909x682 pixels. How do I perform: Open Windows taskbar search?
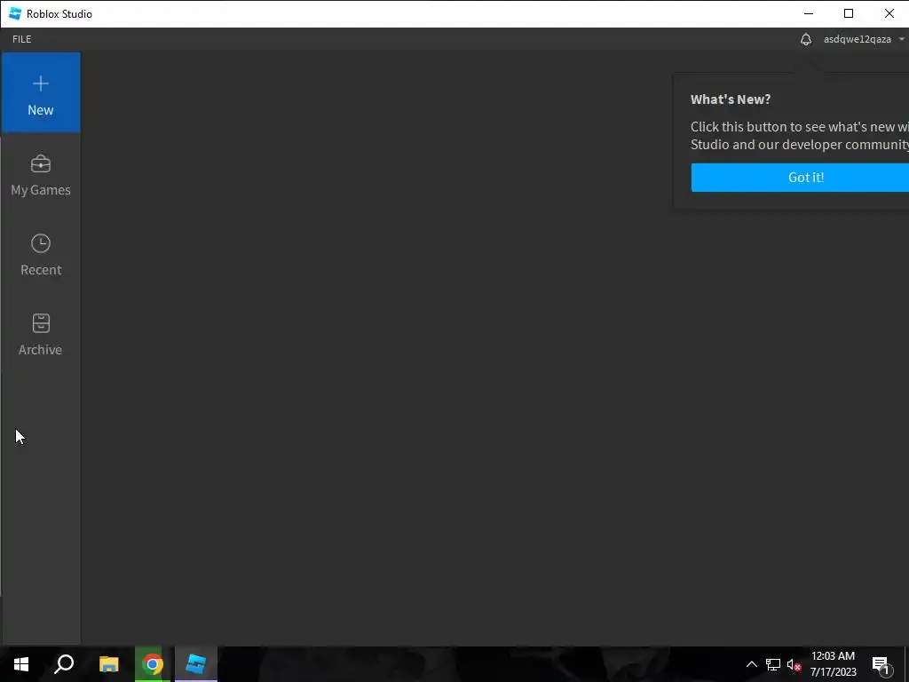(x=64, y=664)
